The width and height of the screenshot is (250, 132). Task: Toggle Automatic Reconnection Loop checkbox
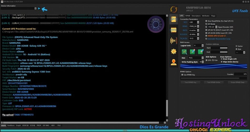tap(206, 39)
